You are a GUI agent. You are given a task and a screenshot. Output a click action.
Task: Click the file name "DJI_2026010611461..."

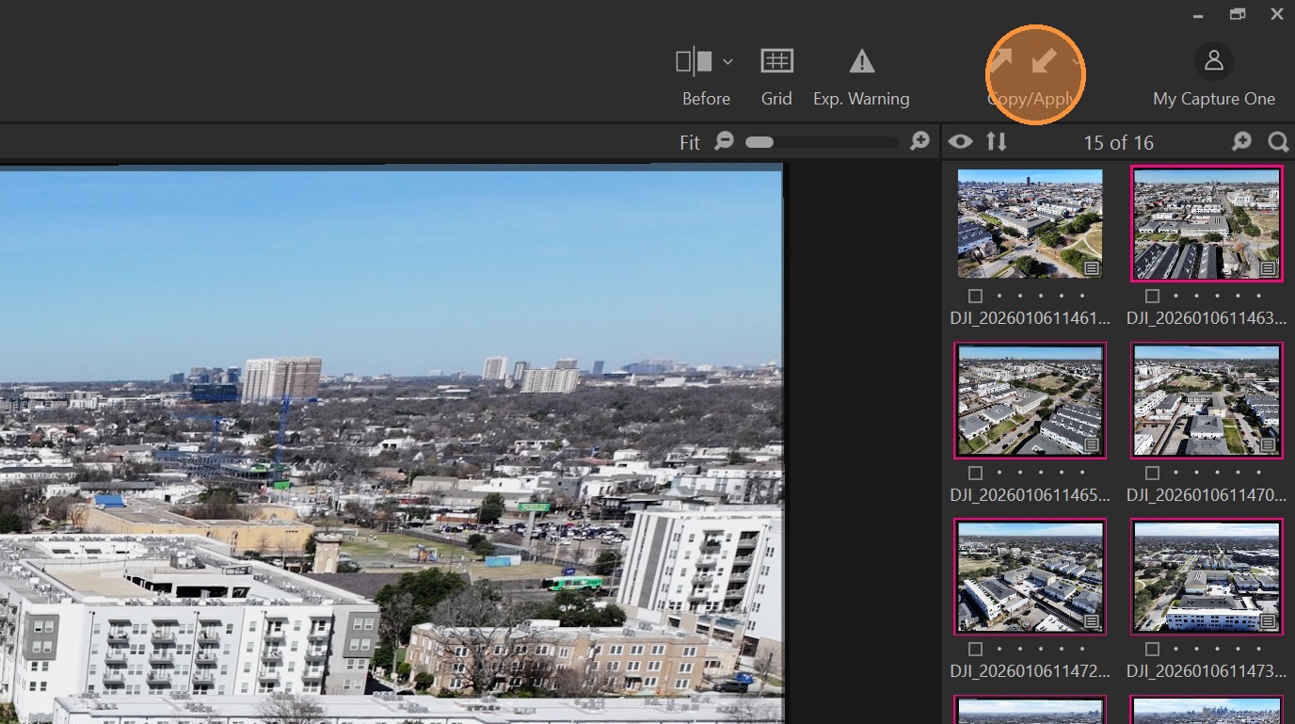[x=1030, y=318]
